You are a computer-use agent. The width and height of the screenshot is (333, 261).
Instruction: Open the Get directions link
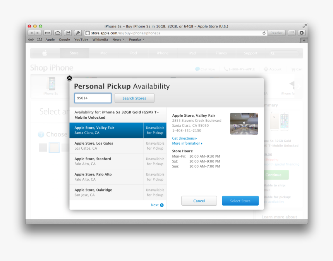tap(184, 138)
